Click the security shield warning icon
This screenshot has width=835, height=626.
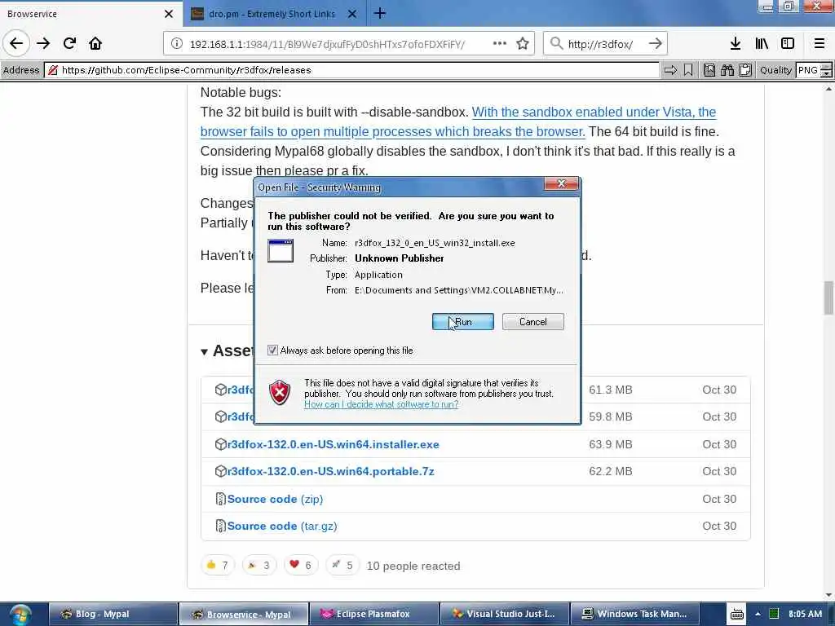tap(280, 392)
